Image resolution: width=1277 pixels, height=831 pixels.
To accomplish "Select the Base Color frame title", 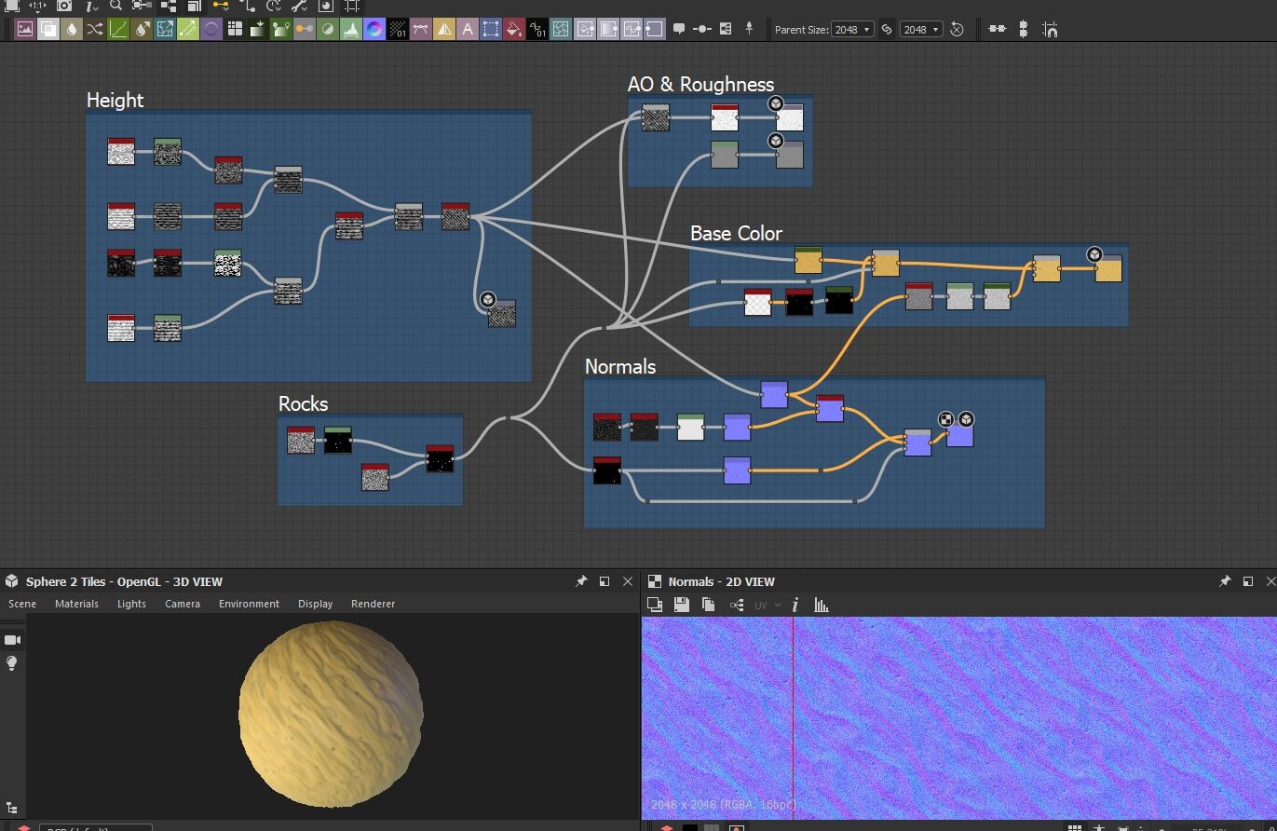I will [736, 233].
